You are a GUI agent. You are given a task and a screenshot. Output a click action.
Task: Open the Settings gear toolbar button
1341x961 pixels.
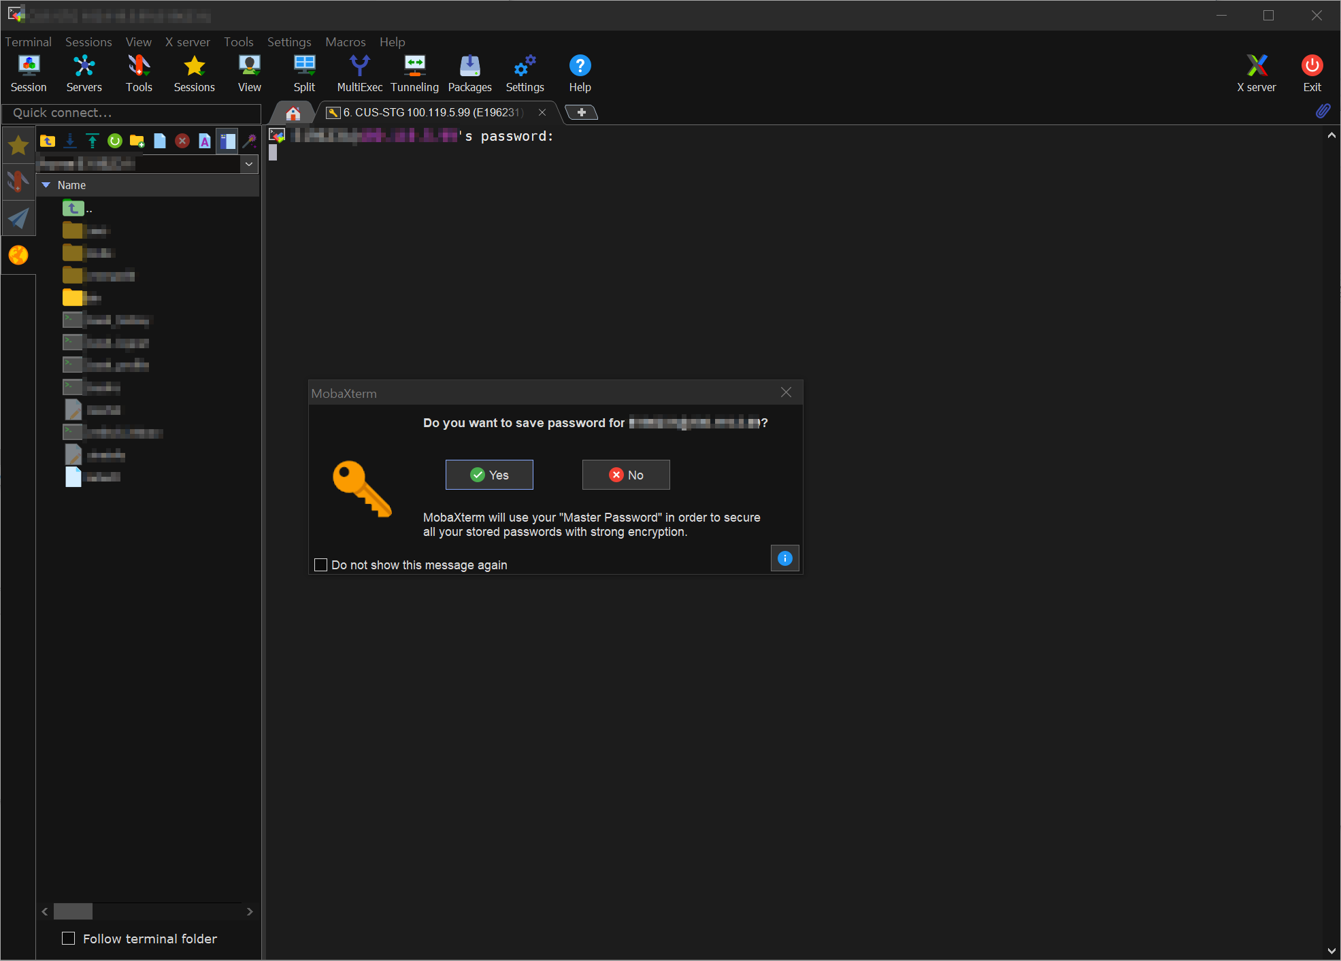[525, 73]
